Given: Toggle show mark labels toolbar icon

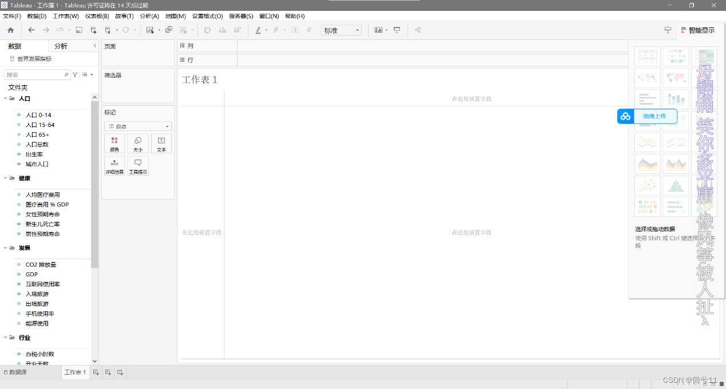Looking at the screenshot, I should (295, 30).
